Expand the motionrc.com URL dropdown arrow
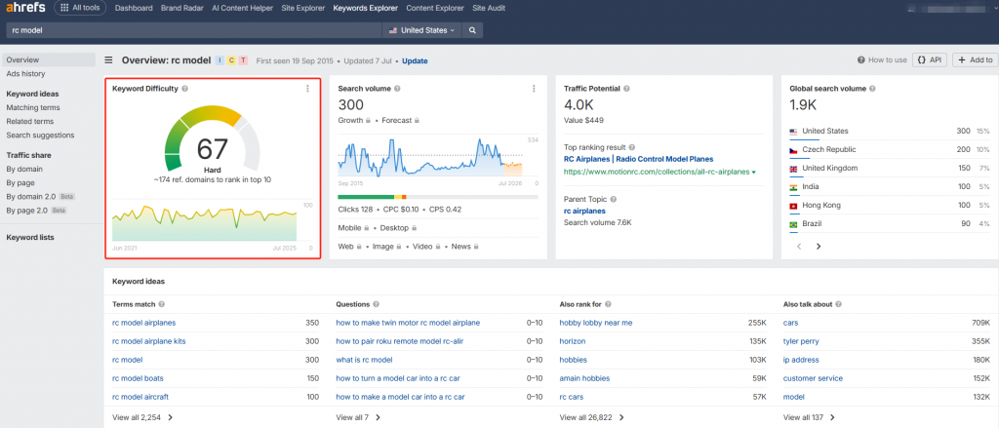This screenshot has height=428, width=999. tap(754, 173)
